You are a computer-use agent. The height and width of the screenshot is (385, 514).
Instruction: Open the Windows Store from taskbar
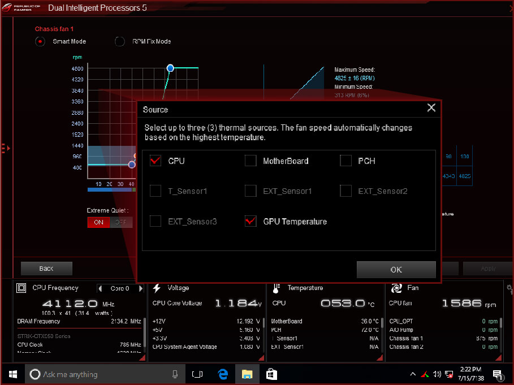point(271,374)
